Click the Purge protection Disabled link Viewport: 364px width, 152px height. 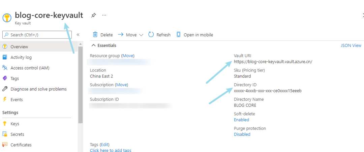point(242,134)
